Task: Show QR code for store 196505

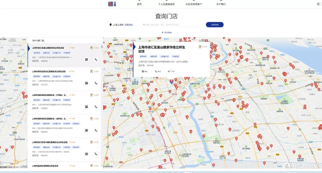Action: 86,130
